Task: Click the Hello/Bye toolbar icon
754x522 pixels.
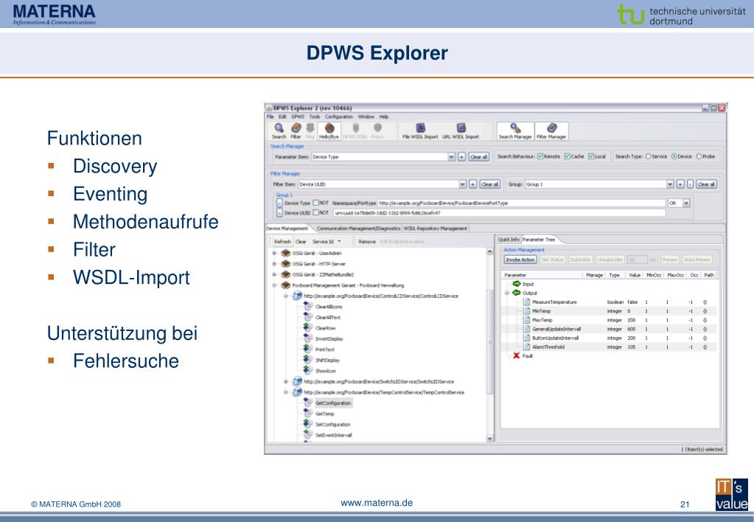Action: click(x=329, y=128)
